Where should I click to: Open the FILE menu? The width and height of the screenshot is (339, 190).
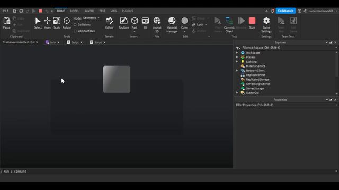[6, 11]
